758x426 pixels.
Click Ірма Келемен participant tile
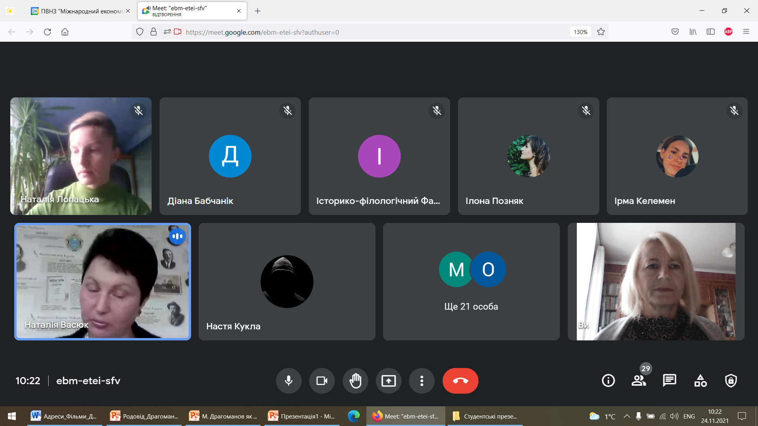point(677,156)
